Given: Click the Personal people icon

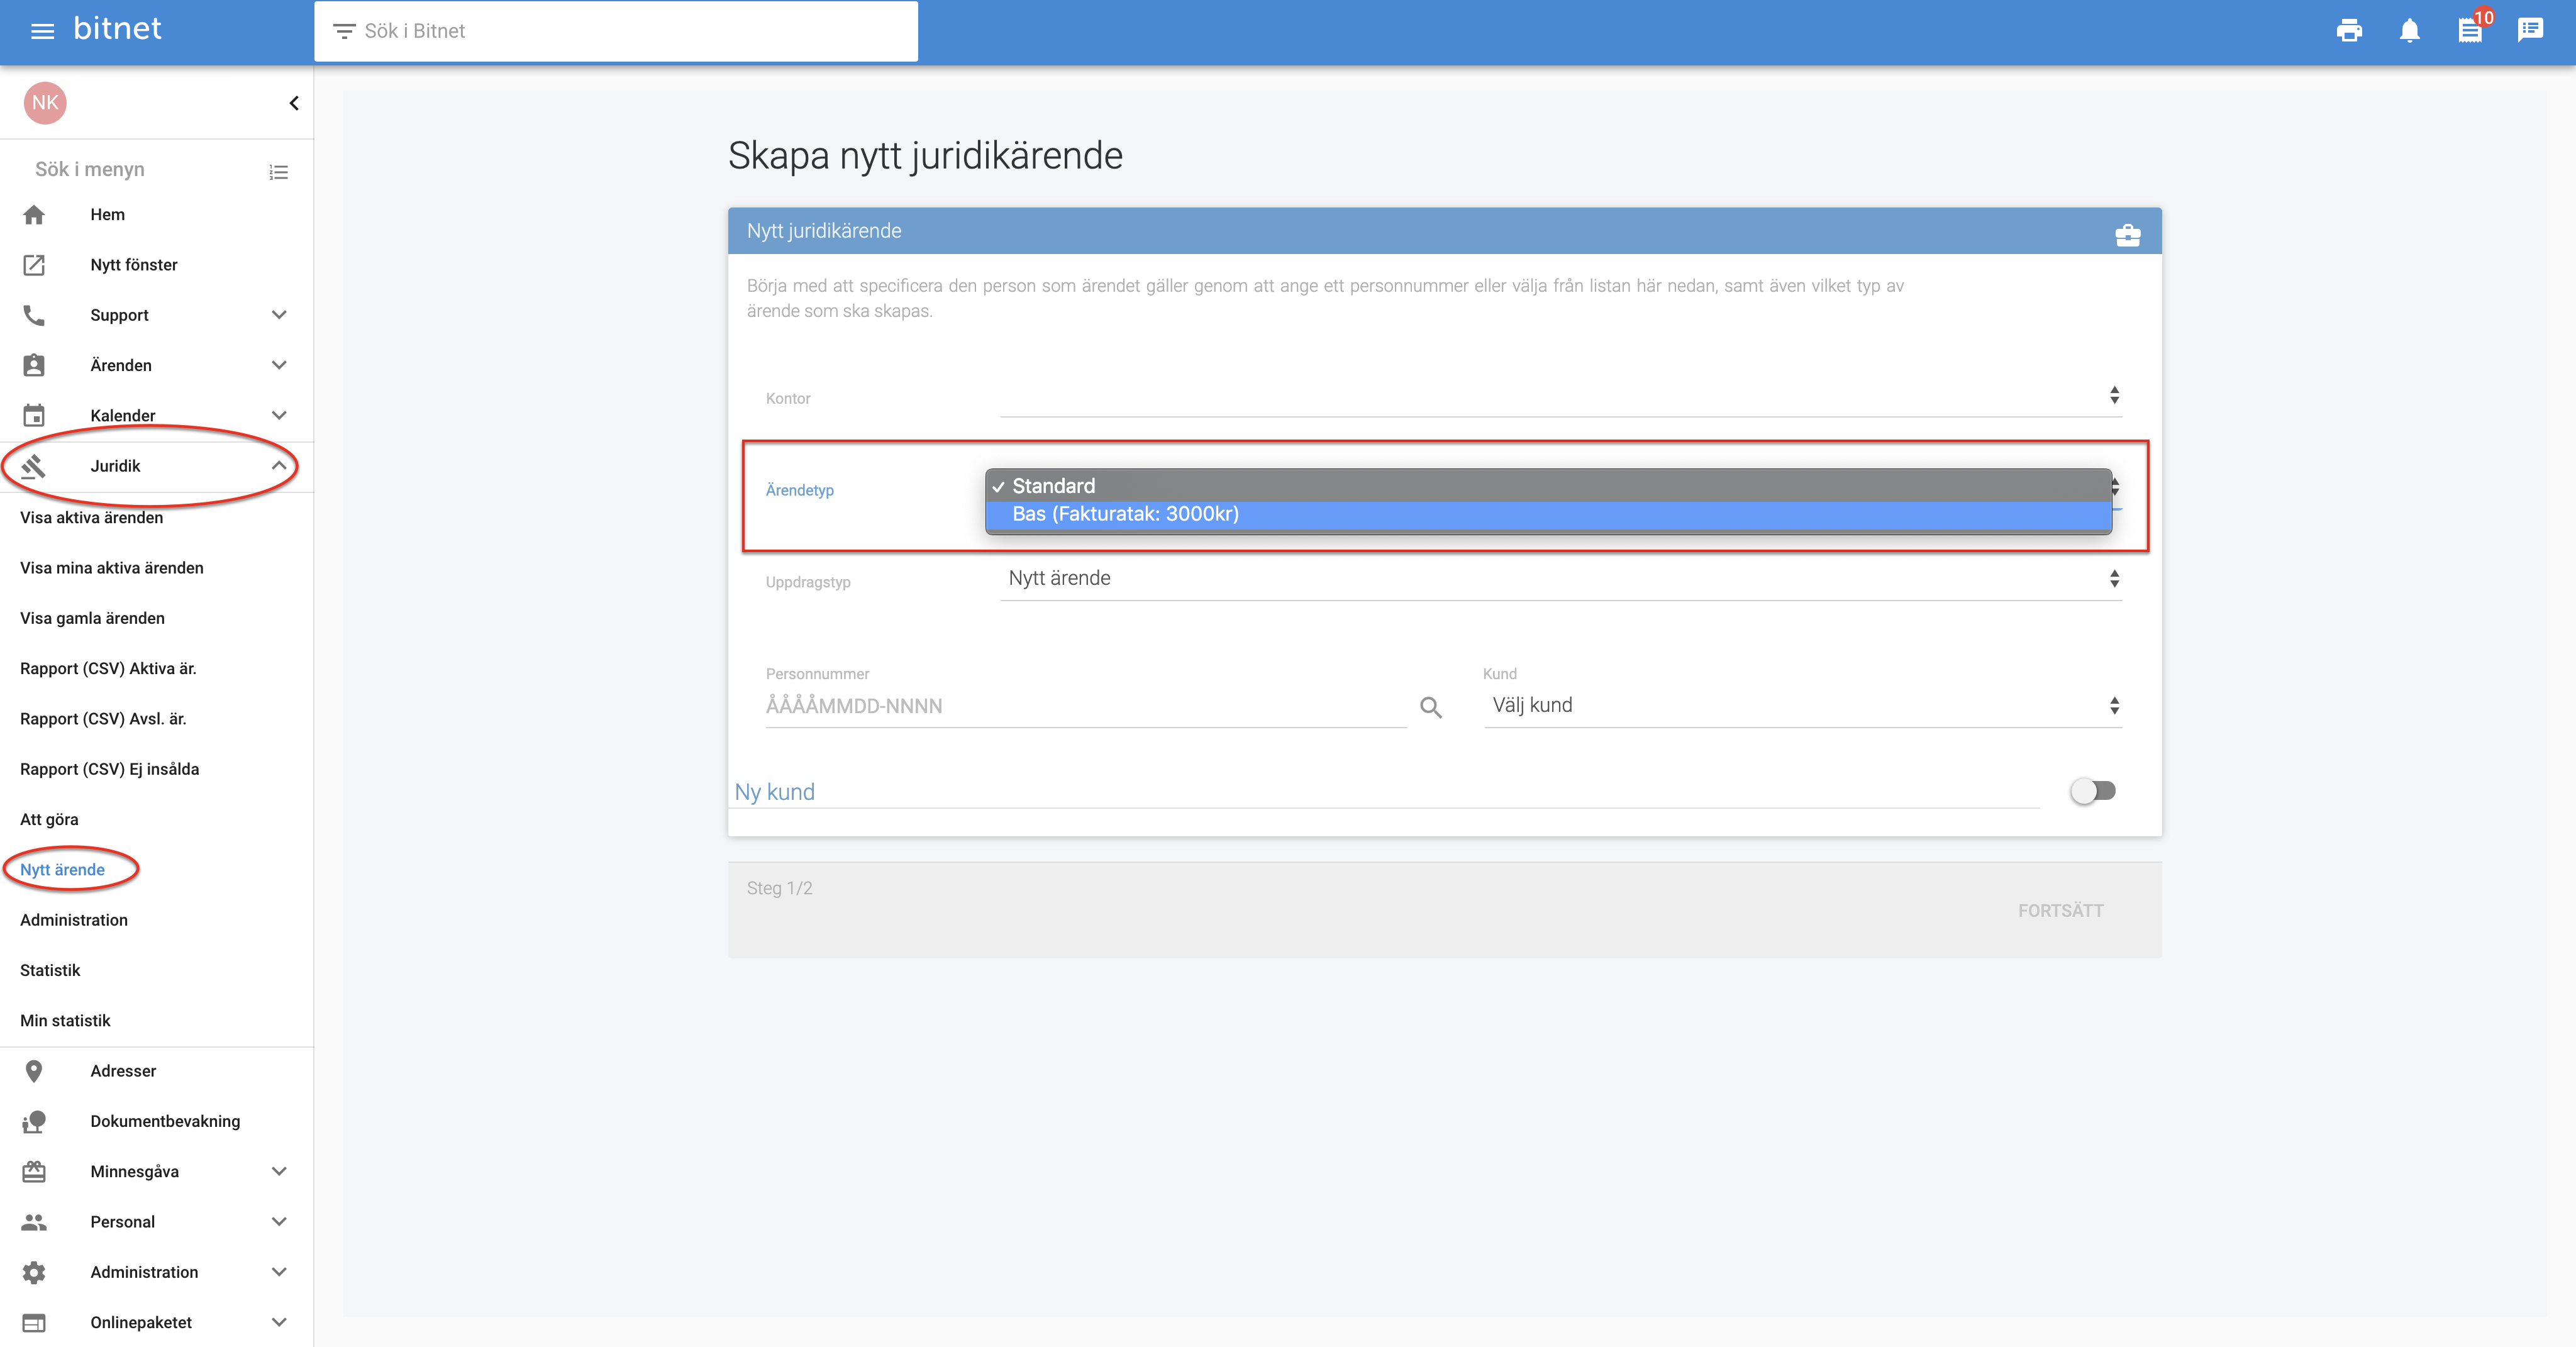Looking at the screenshot, I should (34, 1222).
